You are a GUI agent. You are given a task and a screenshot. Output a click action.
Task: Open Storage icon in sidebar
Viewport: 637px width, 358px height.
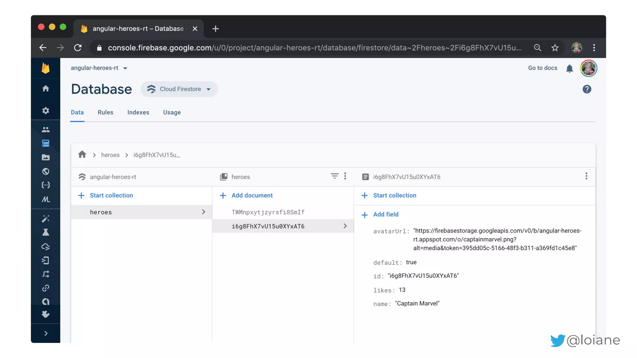(46, 157)
